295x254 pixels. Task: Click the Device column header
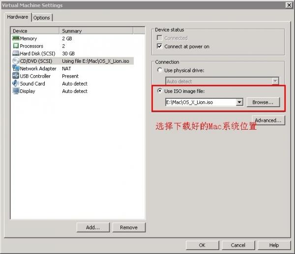[x=35, y=31]
